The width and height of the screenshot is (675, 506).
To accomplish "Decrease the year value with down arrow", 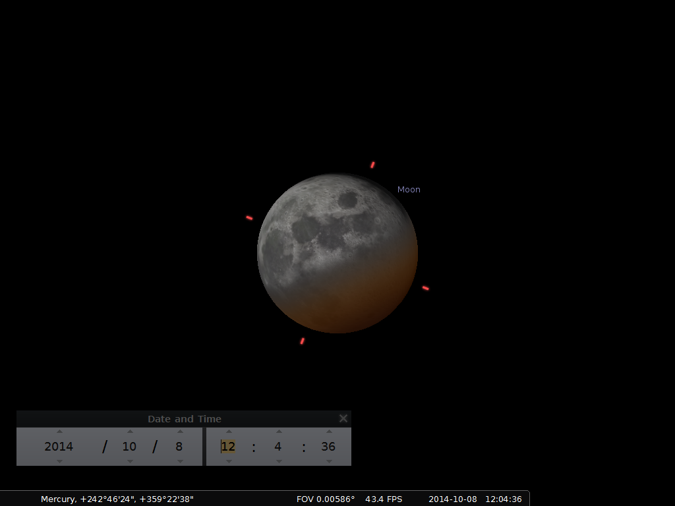I will 59,461.
